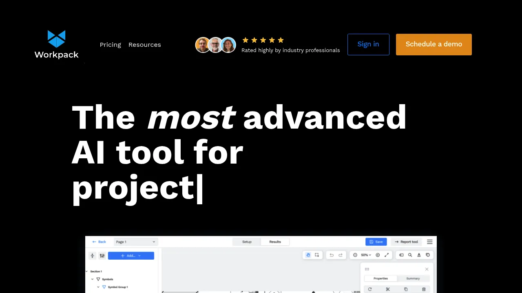Switch to the Summary tab
The image size is (522, 293).
coord(413,278)
